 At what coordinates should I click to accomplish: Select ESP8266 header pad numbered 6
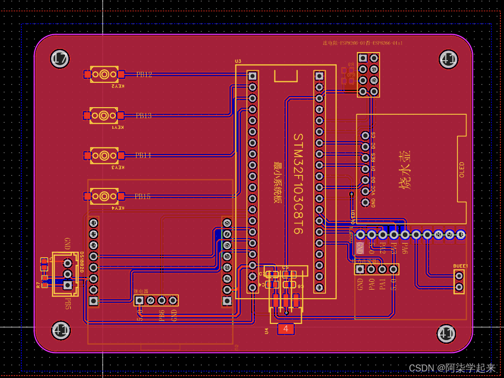coord(374,80)
